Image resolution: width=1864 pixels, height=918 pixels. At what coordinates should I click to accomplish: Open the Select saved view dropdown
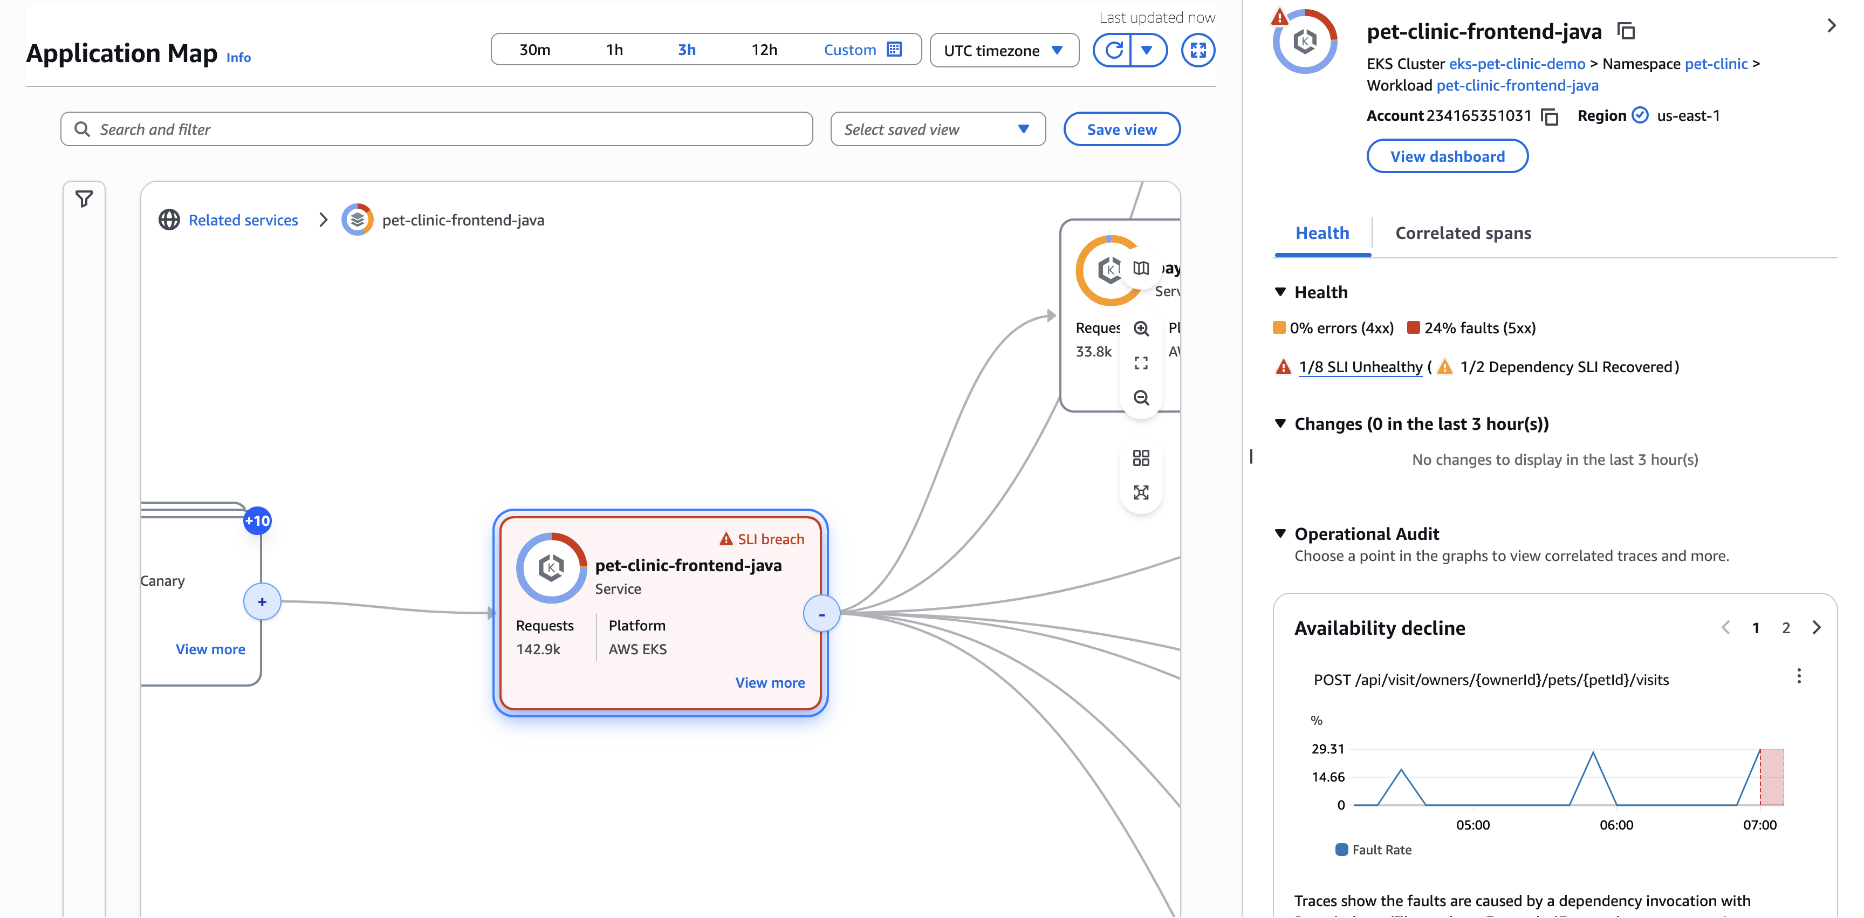[x=937, y=129]
